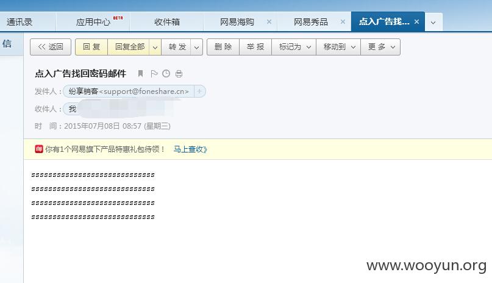The height and width of the screenshot is (283, 492).
Task: Report the email with 举报
Action: point(255,47)
